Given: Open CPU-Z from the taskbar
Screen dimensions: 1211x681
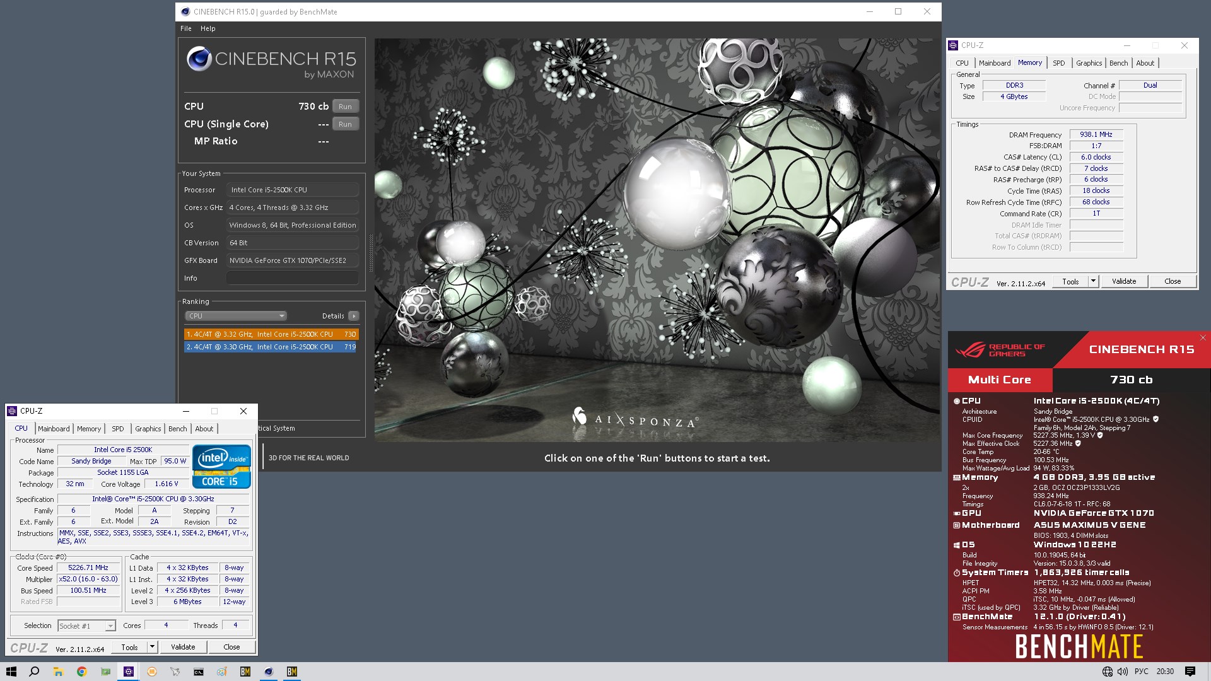Looking at the screenshot, I should pyautogui.click(x=129, y=672).
